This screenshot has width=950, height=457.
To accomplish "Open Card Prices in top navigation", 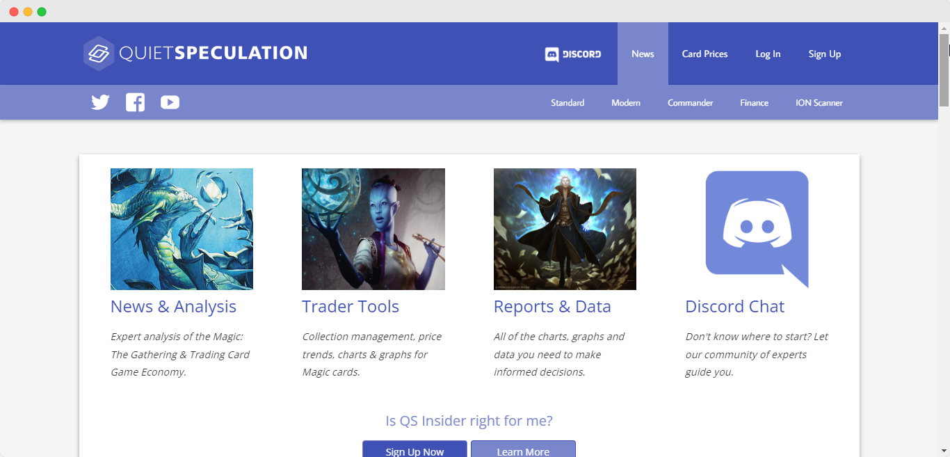I will [705, 54].
